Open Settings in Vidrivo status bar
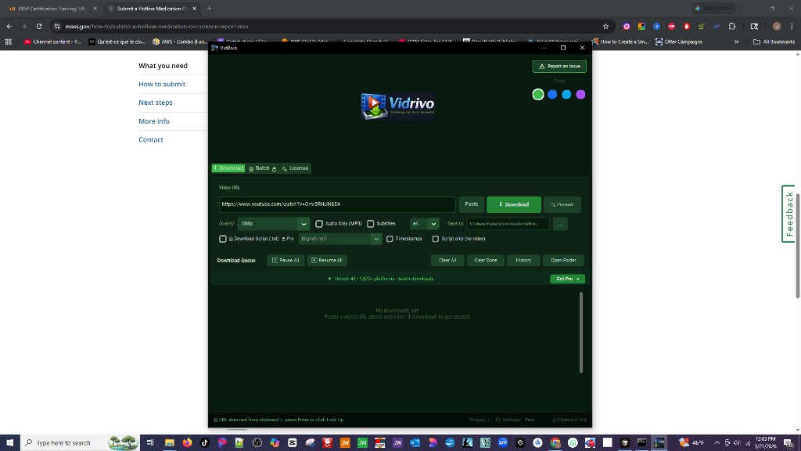 [508, 420]
